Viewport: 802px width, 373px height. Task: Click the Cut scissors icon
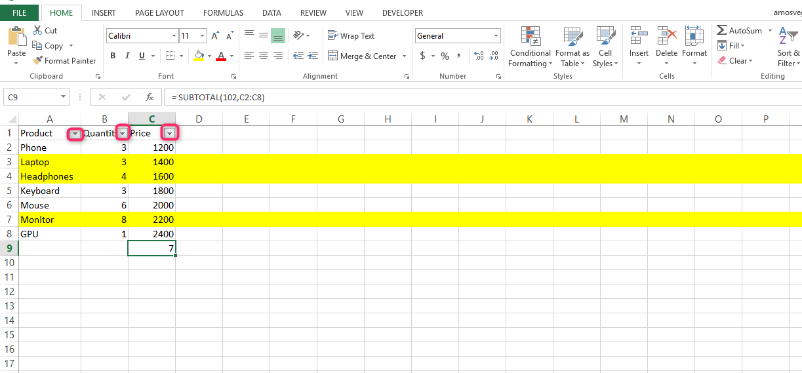(x=37, y=31)
